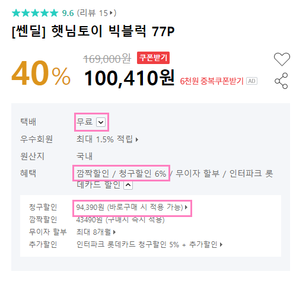Open the 리뷰 15 reviews link
Screen dimensions: 293x284
97,13
